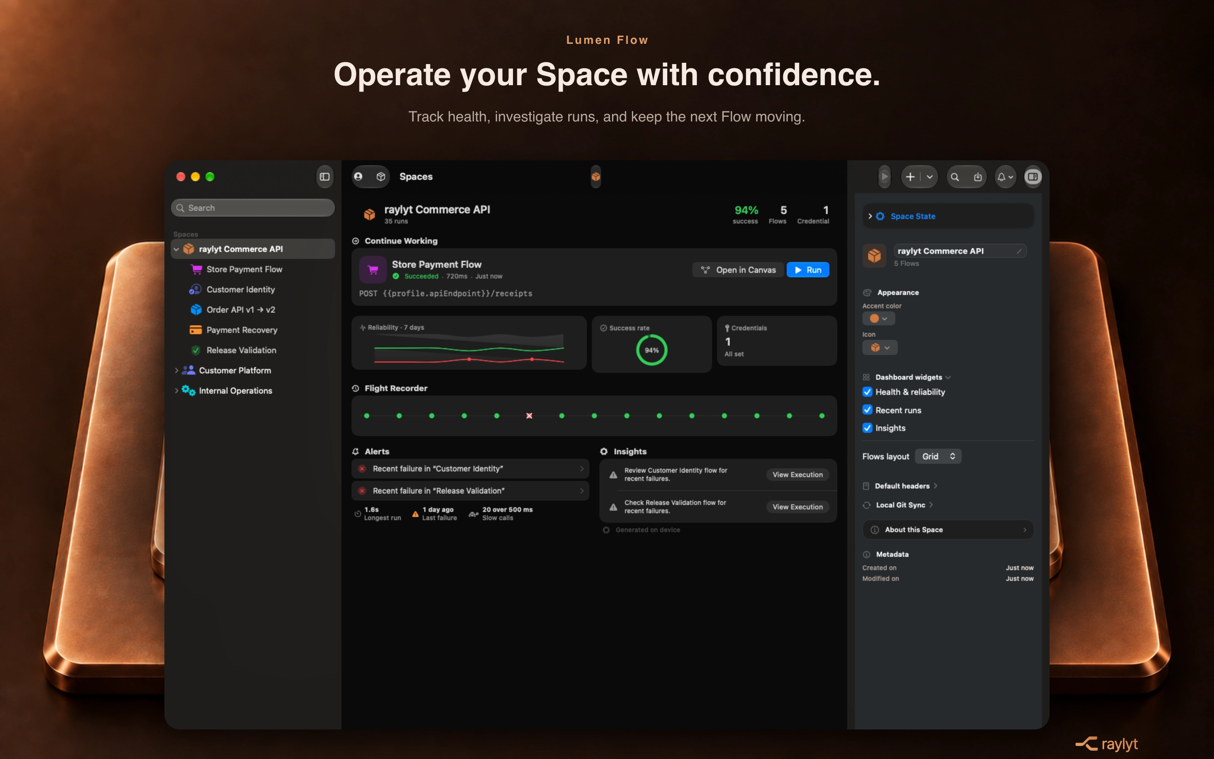Expand the Internal Operations space

[x=176, y=390]
